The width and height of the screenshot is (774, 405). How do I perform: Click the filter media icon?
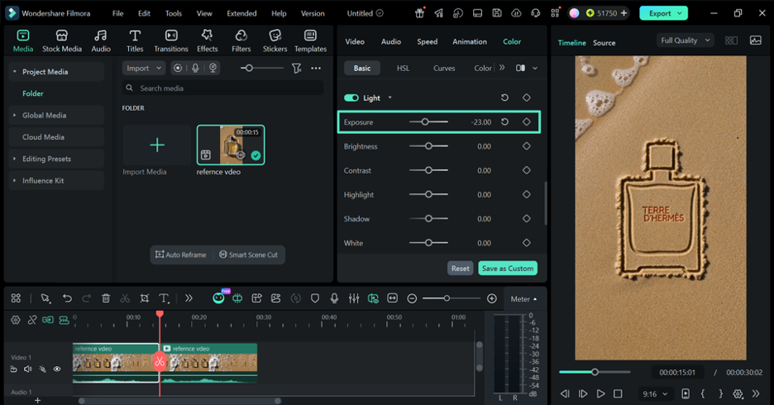coord(296,68)
